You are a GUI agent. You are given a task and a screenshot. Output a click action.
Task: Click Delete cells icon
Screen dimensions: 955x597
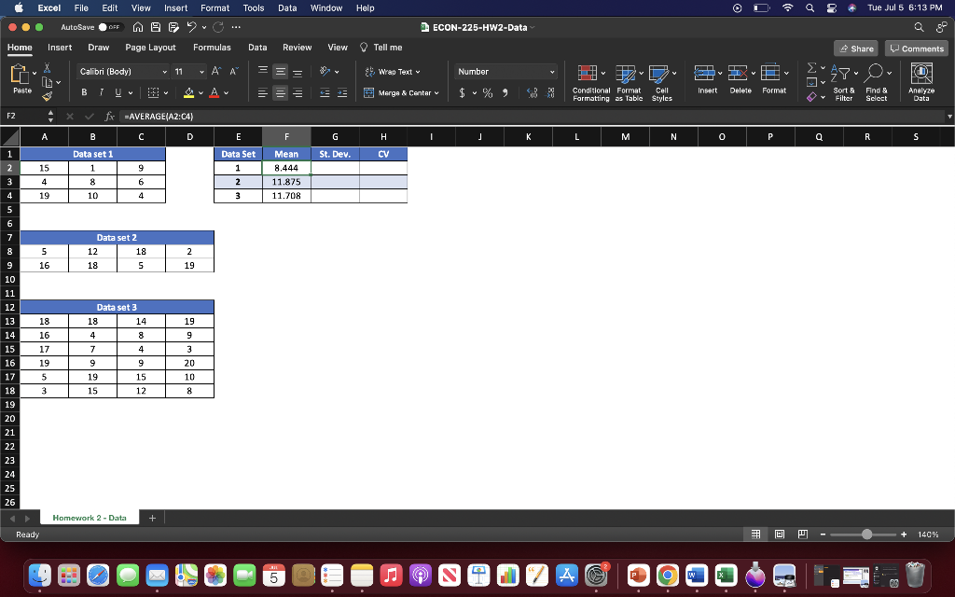point(738,73)
